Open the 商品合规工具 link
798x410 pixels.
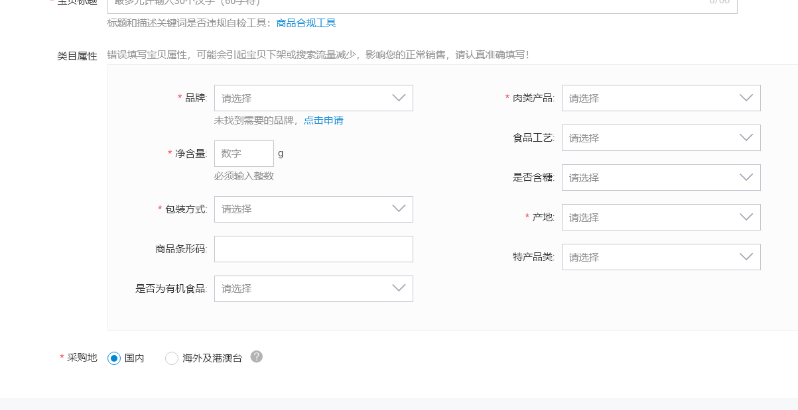click(306, 23)
